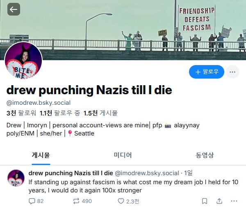246x210 pixels.
Task: Click the 1일 post timestamp
Action: pos(188,173)
